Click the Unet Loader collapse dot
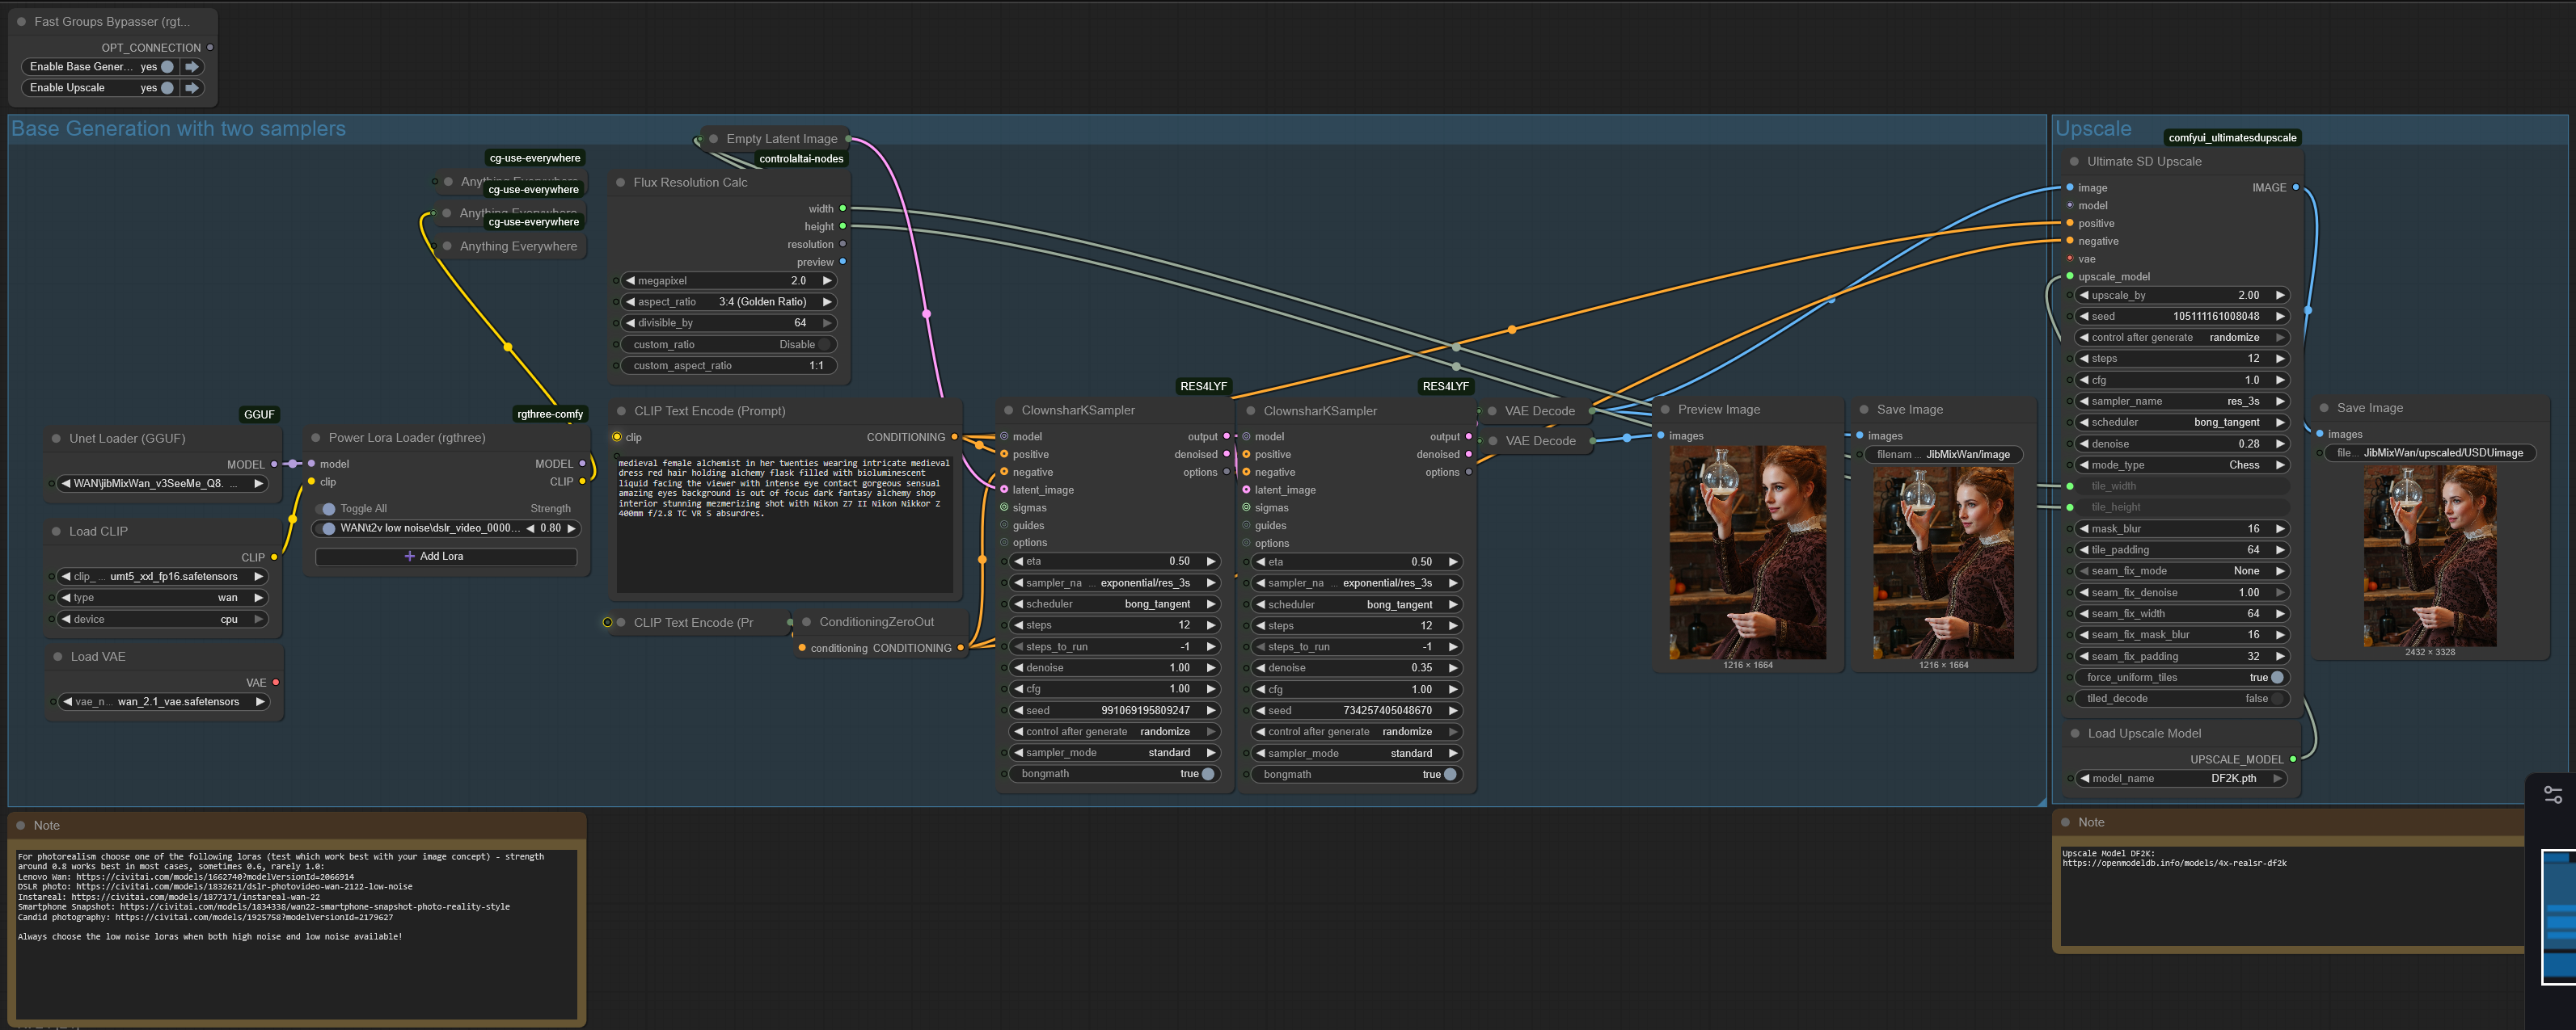 (55, 439)
